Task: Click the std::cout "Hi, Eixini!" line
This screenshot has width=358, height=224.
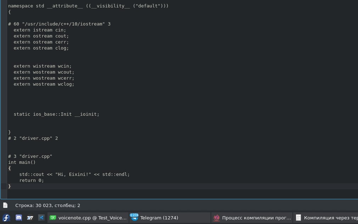Action: pyautogui.click(x=74, y=174)
